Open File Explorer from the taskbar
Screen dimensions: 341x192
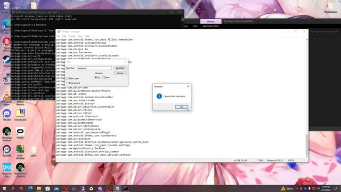[x=39, y=188]
